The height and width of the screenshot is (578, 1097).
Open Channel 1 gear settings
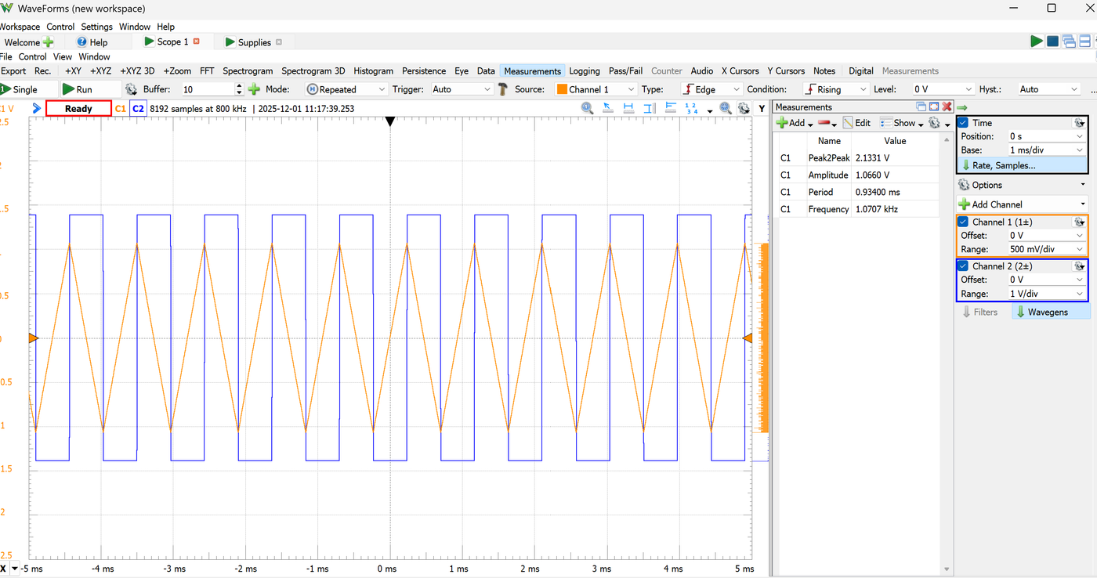1079,222
